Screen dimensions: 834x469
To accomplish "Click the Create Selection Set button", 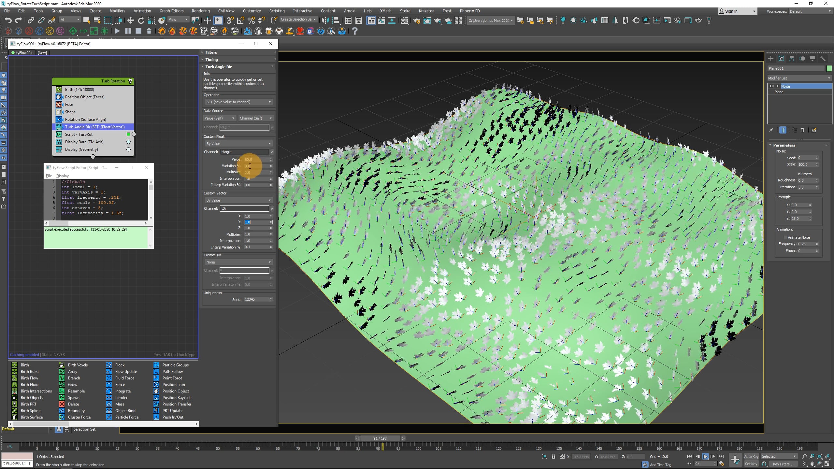I will coord(297,19).
